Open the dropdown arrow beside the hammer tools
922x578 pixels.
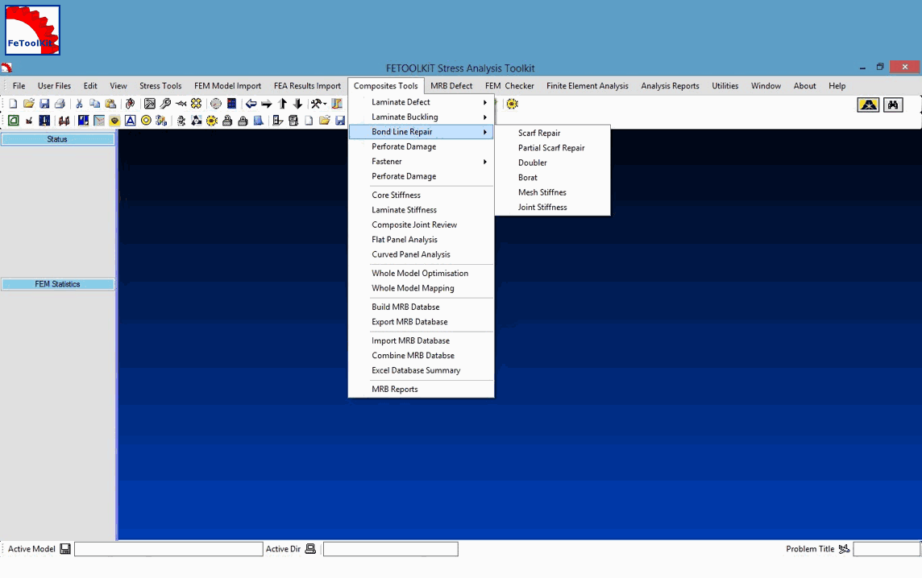(x=325, y=104)
